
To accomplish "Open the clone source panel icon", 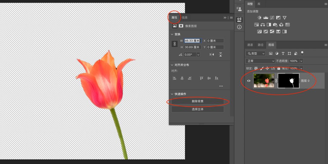I will [x=239, y=9].
